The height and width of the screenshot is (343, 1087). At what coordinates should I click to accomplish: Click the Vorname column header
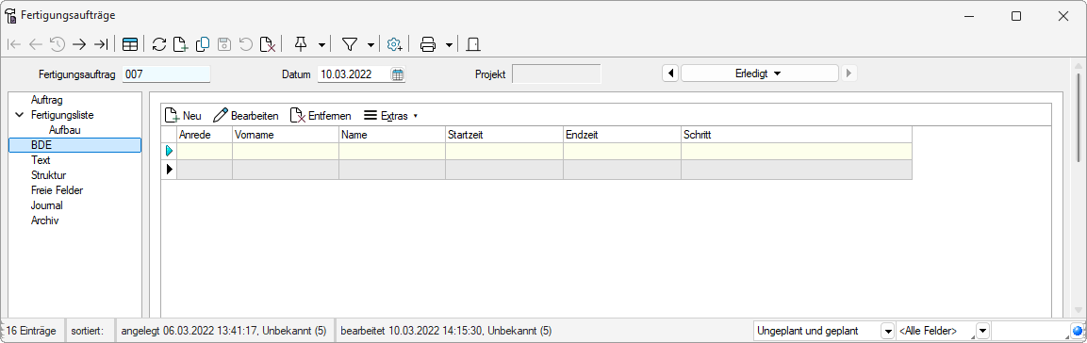click(x=286, y=135)
